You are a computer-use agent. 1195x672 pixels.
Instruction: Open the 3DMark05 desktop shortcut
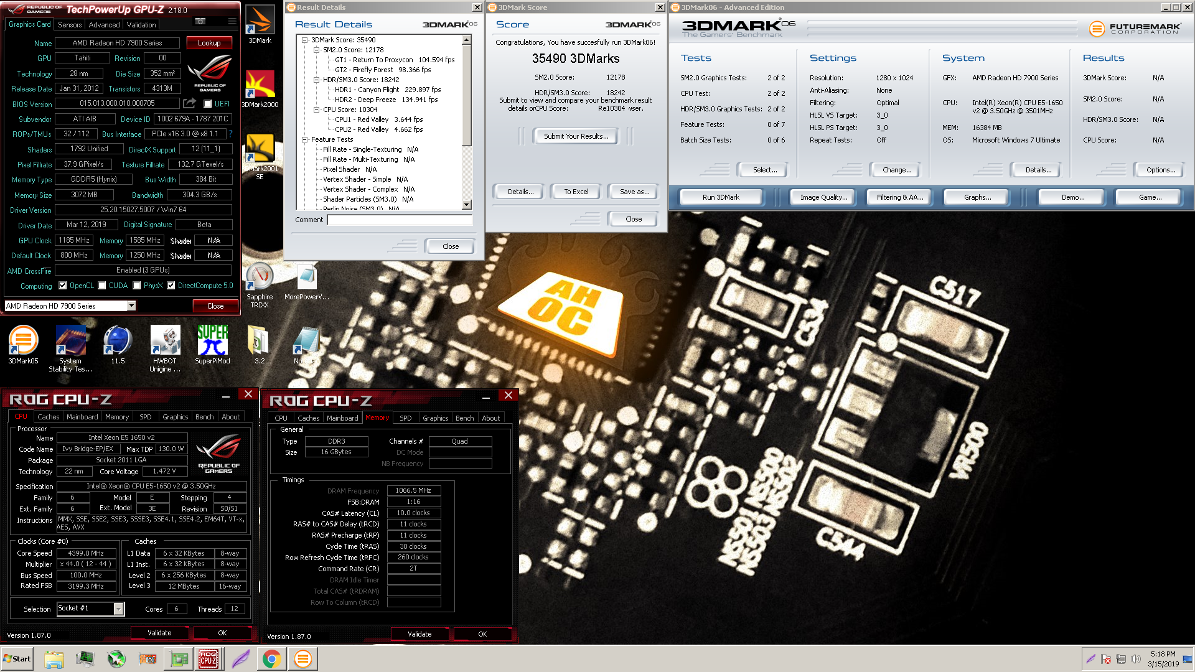[x=23, y=345]
